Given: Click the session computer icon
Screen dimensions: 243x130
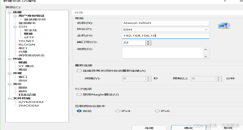Looking at the screenshot, I should coord(224,26).
